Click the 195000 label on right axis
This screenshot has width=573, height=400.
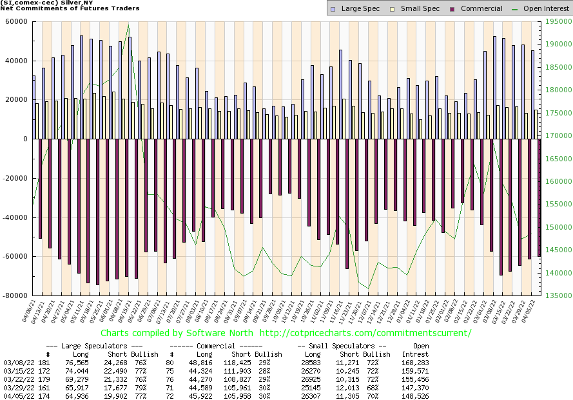point(554,21)
